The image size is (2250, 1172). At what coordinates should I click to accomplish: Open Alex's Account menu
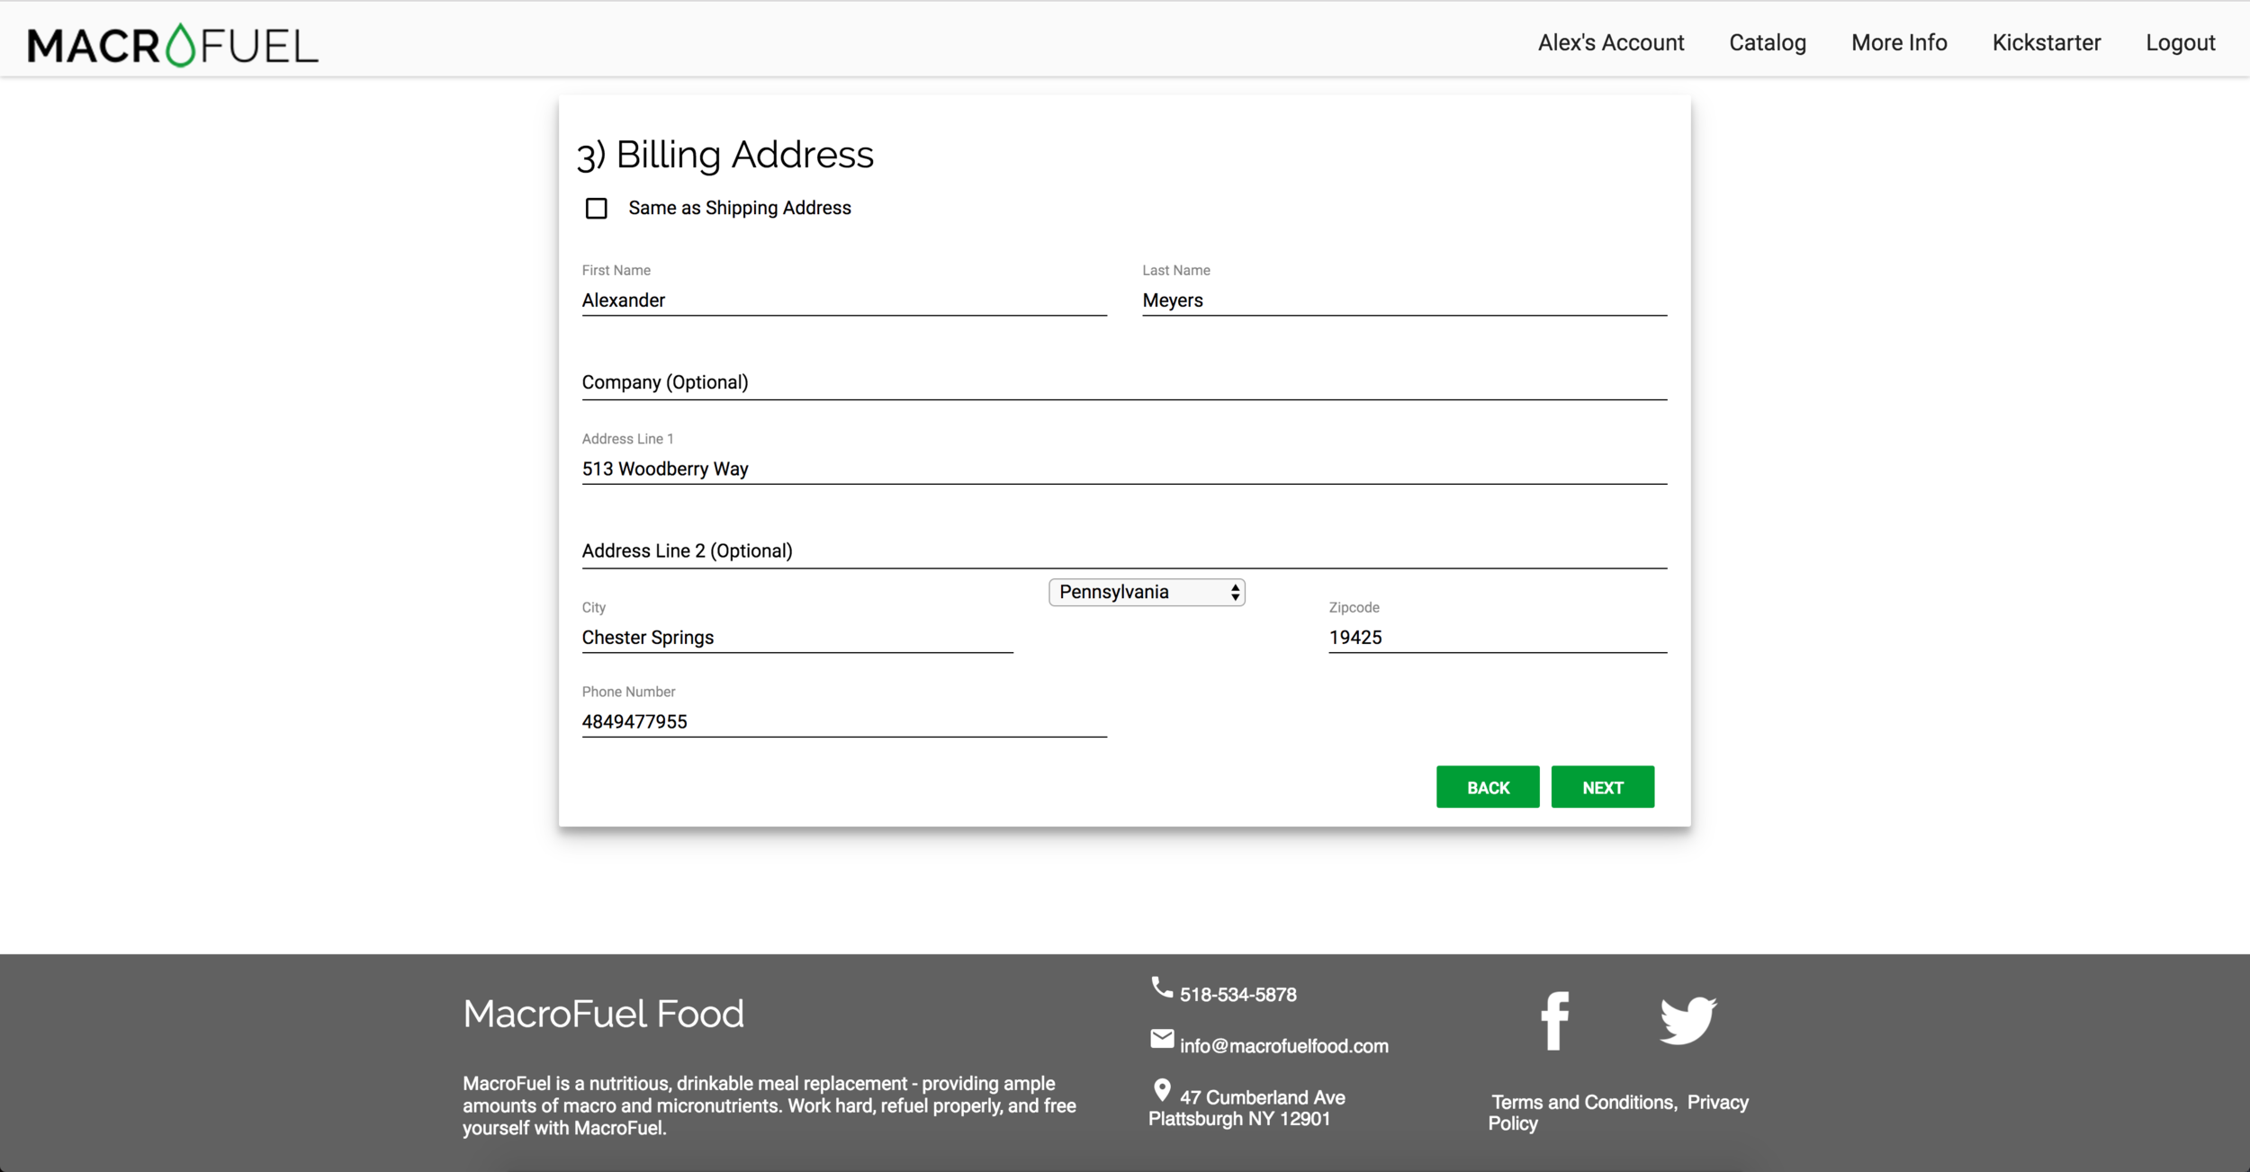tap(1611, 42)
